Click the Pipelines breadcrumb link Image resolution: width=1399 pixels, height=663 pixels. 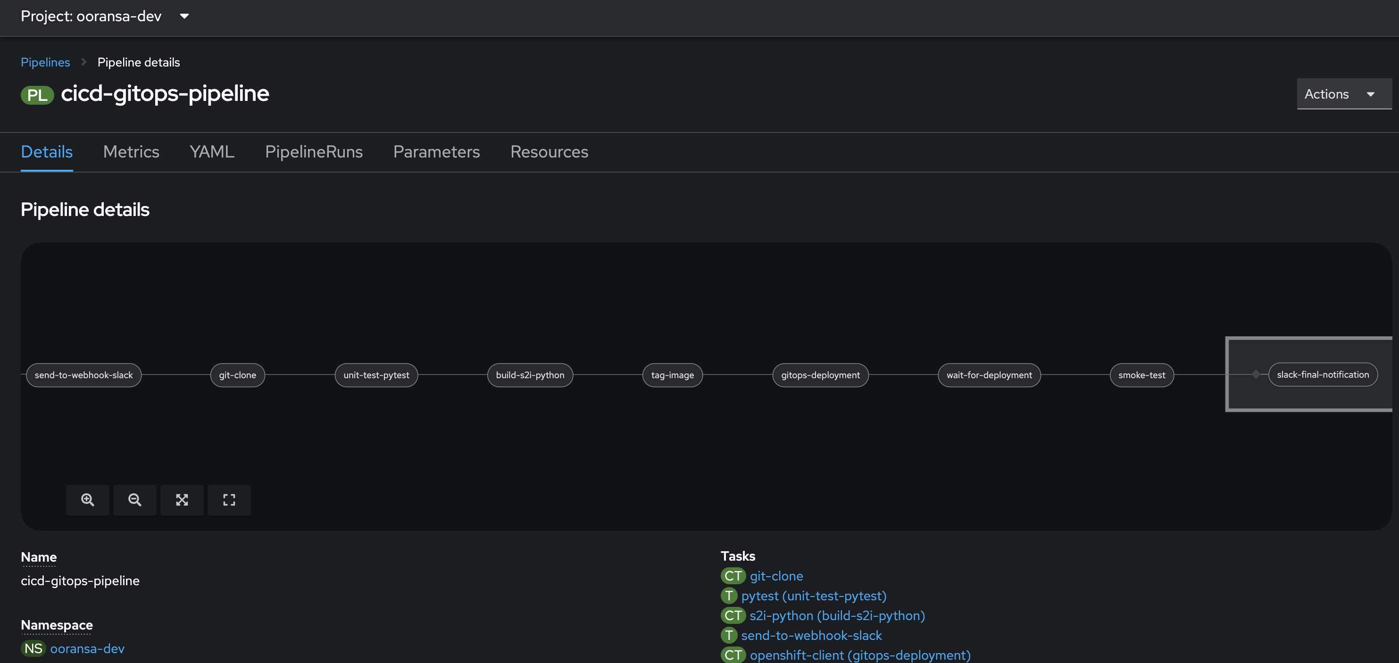(45, 62)
